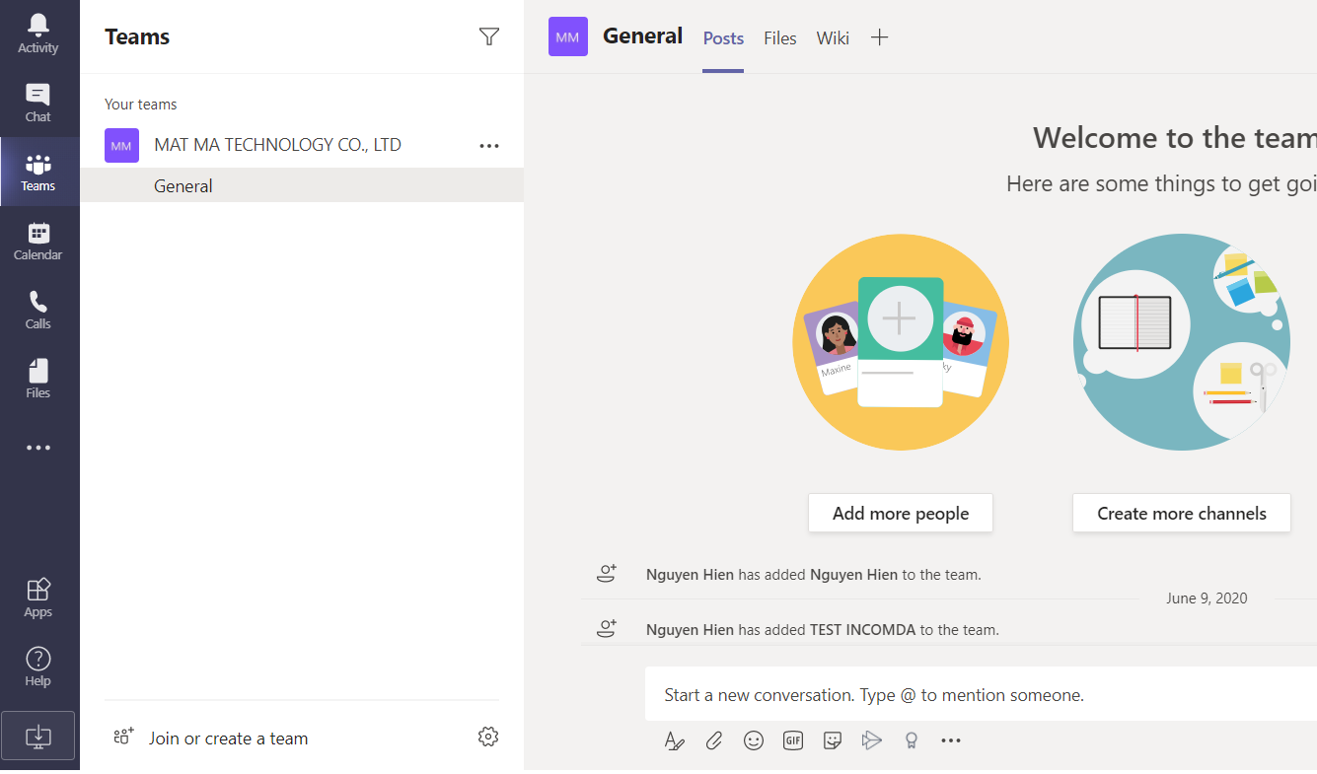Open the Chat section

tap(38, 104)
